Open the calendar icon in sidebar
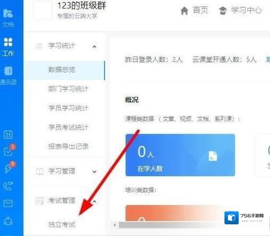This screenshot has width=270, height=236. pyautogui.click(x=8, y=135)
